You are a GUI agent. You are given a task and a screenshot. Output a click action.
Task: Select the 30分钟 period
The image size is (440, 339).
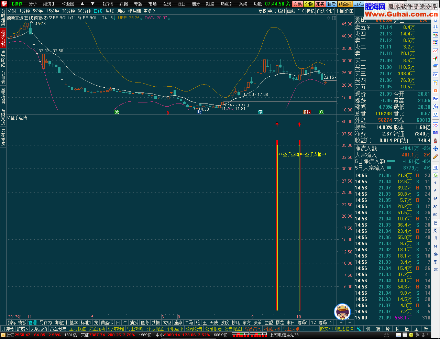point(68,11)
